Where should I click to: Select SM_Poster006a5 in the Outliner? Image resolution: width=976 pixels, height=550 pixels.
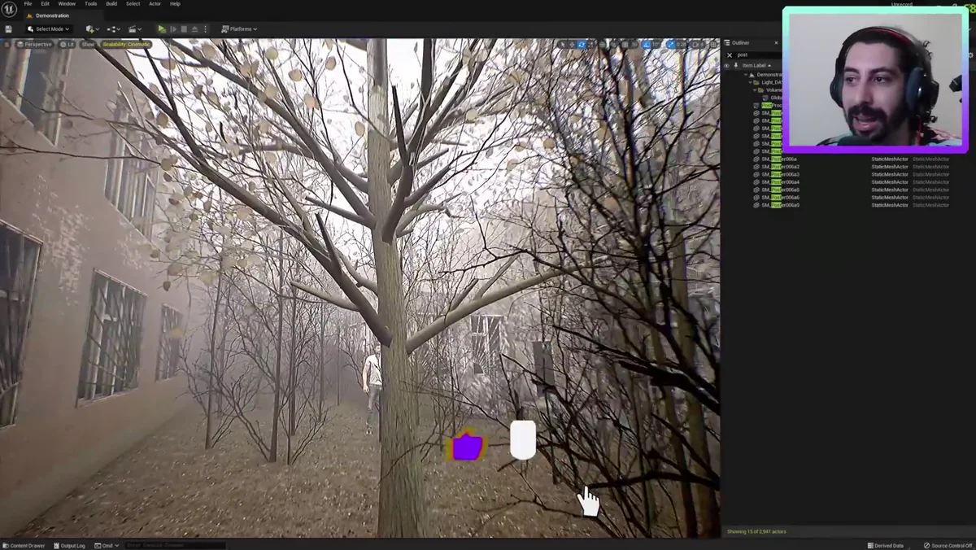[x=781, y=190]
